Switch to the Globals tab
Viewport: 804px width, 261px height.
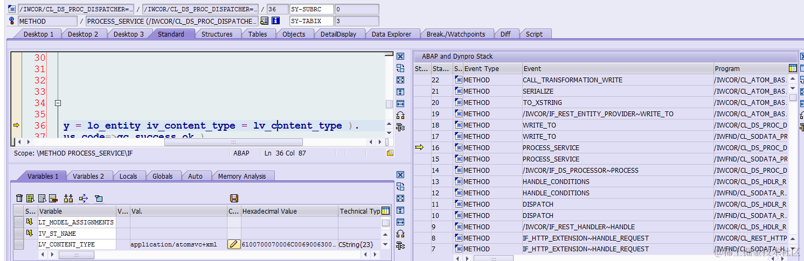162,176
